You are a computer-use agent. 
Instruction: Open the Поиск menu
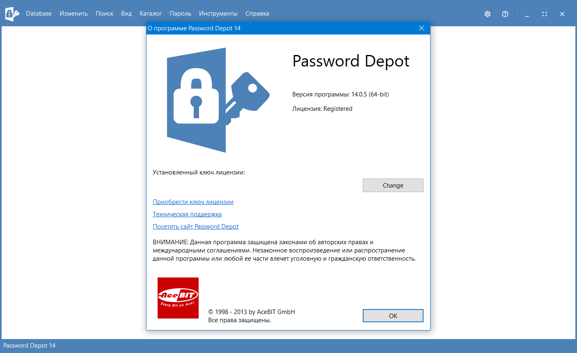click(105, 14)
